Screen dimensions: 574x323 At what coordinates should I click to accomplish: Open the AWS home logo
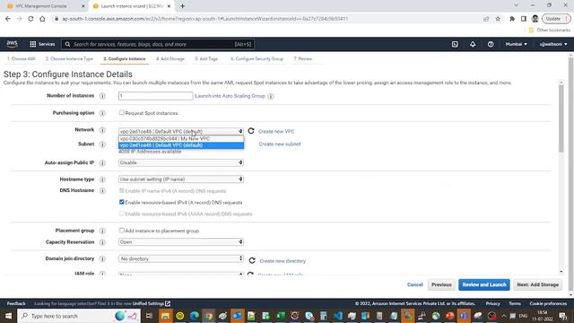pyautogui.click(x=12, y=44)
